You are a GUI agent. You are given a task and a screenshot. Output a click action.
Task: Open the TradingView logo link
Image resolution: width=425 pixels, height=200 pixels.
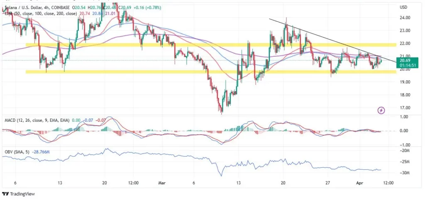19,194
